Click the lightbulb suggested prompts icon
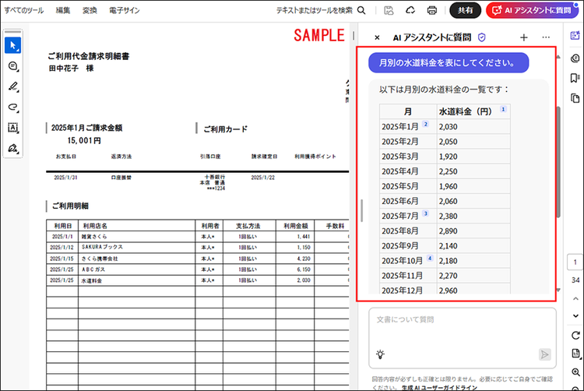Image resolution: width=584 pixels, height=391 pixels. click(x=380, y=354)
